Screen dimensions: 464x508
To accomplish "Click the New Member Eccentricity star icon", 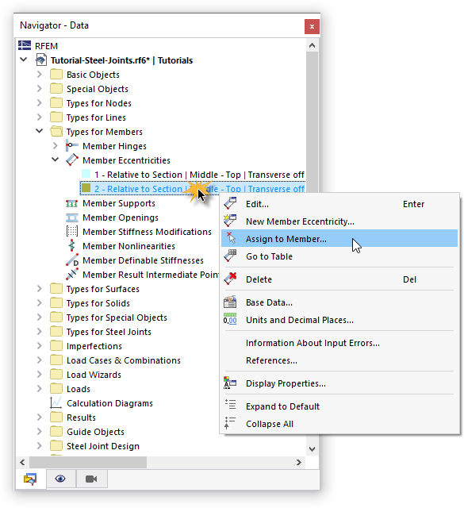I will click(x=230, y=221).
